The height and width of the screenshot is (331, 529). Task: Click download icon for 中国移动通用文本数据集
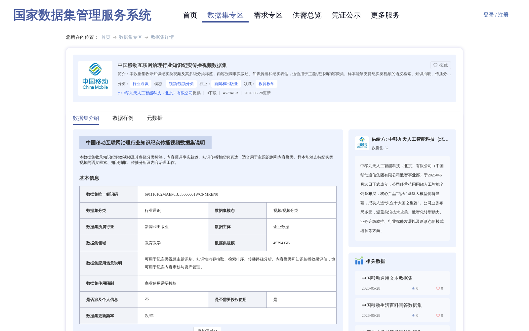pos(413,288)
